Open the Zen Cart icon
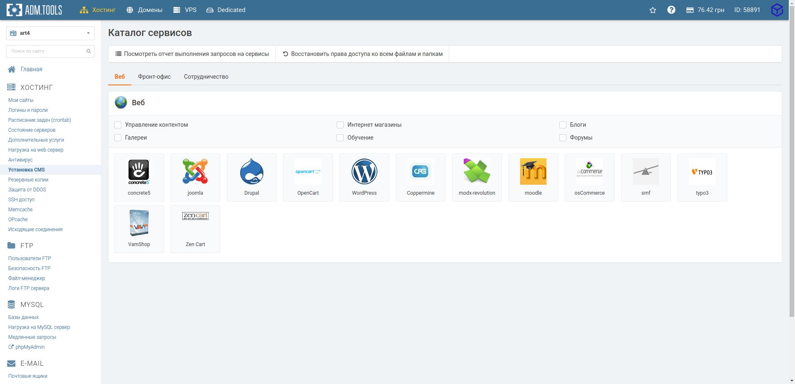The height and width of the screenshot is (384, 795). pyautogui.click(x=195, y=216)
